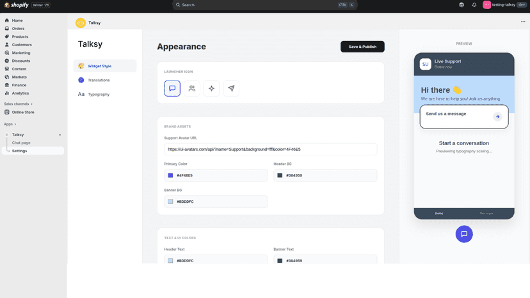Expand the Sales channels section
The width and height of the screenshot is (530, 298).
click(19, 104)
